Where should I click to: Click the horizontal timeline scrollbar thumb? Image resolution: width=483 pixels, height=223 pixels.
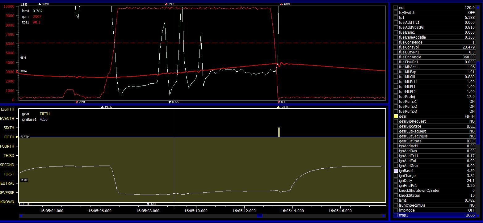(259, 216)
